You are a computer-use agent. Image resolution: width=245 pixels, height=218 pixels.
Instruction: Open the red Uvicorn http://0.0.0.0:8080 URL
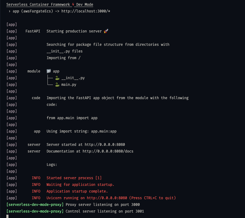point(107,198)
